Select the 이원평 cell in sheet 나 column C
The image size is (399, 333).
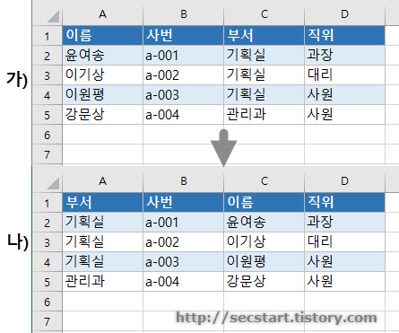[264, 261]
